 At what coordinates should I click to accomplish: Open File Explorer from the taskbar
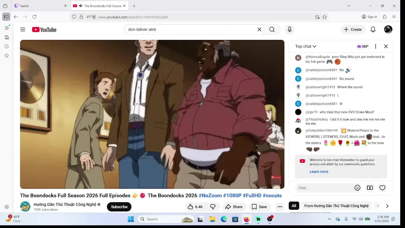tap(212, 219)
